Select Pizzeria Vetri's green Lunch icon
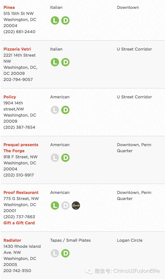Image resolution: width=165 pixels, height=279 pixels. (x=55, y=62)
